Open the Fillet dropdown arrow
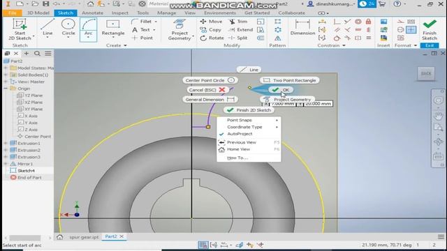This screenshot has width=447, height=251. [156, 22]
